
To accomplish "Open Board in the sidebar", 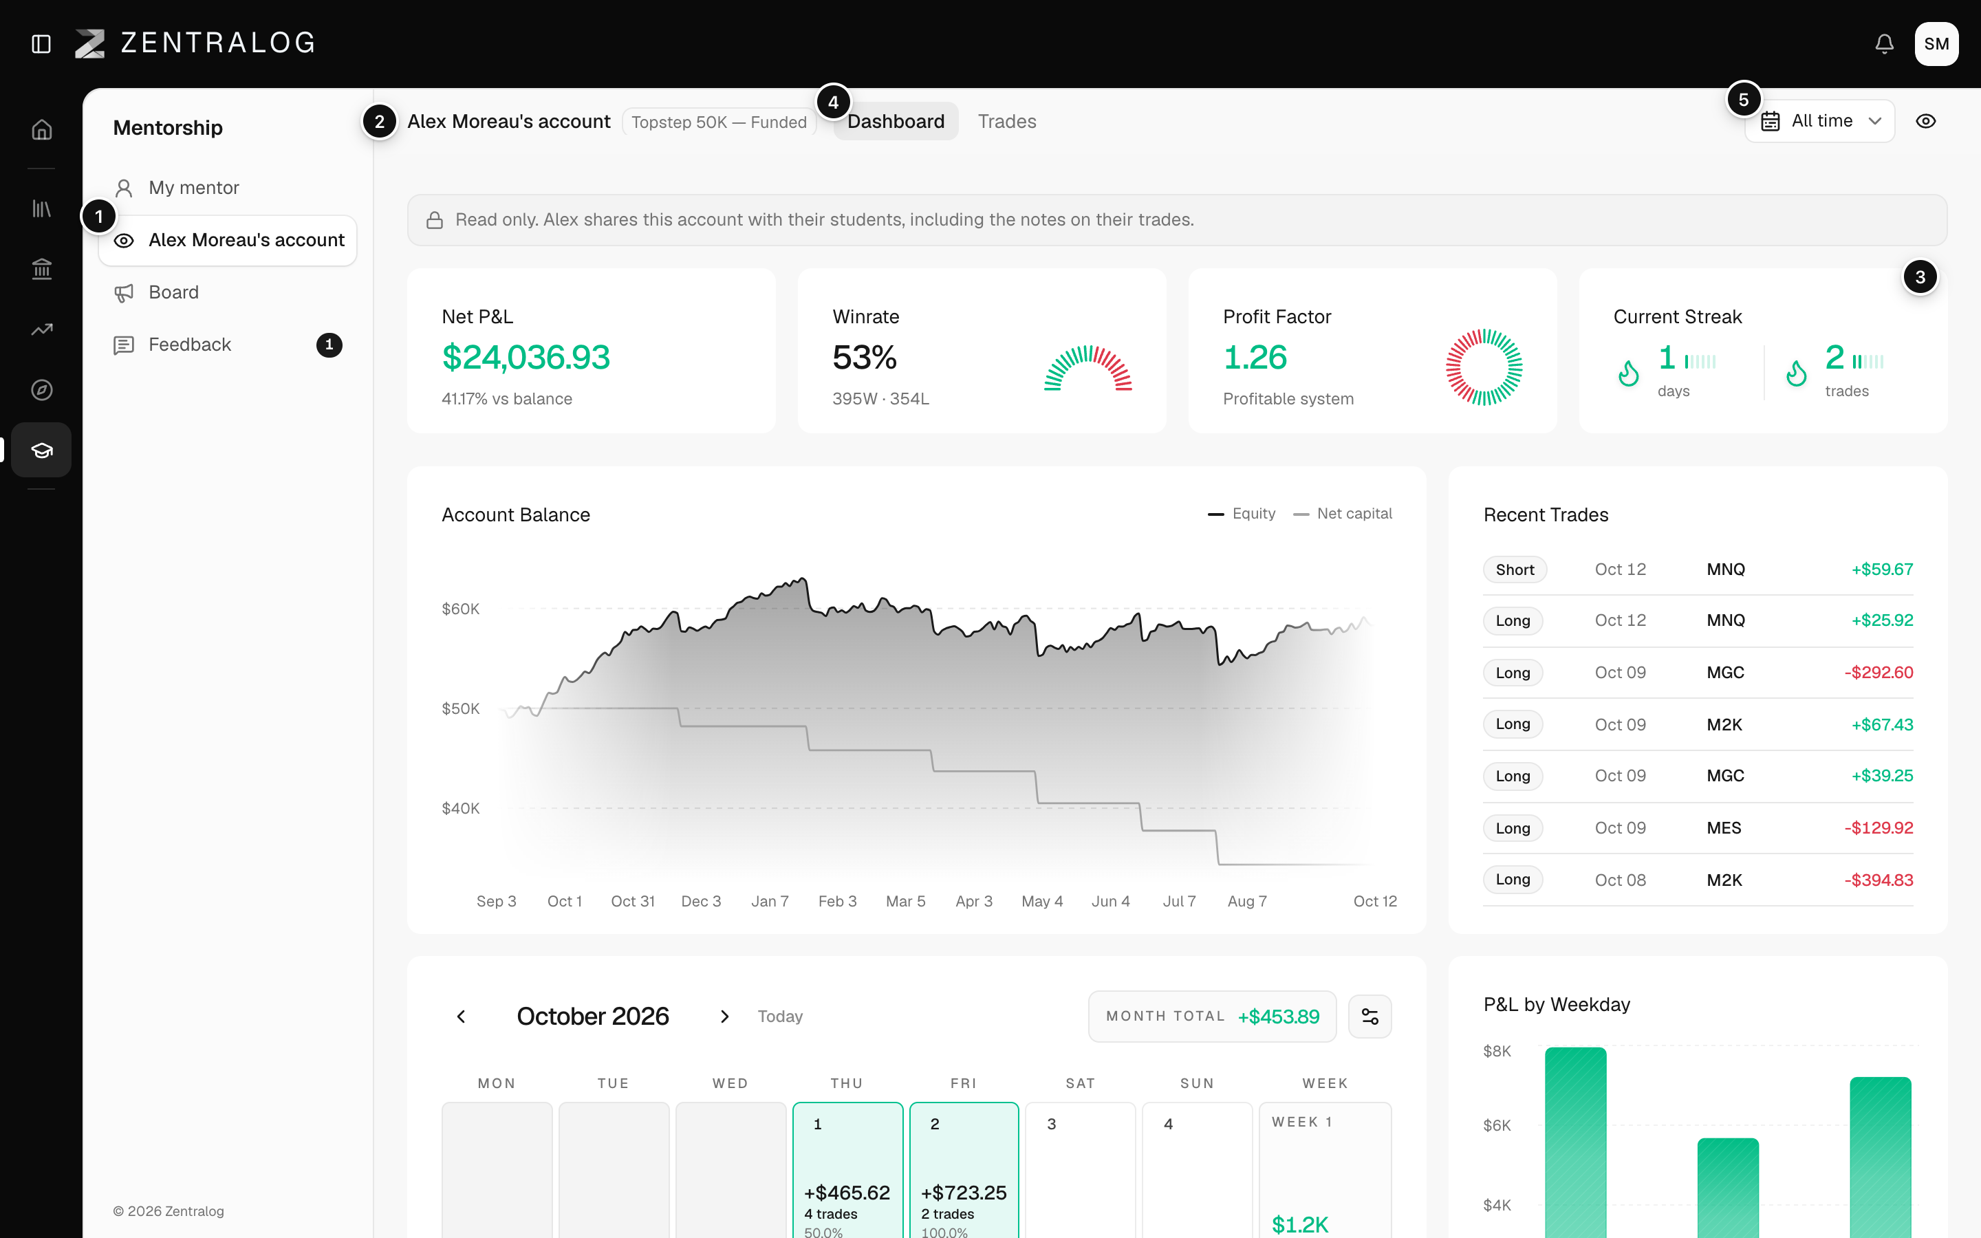I will click(x=228, y=292).
